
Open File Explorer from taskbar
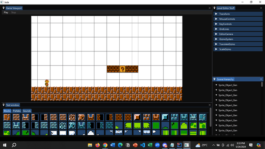pyautogui.click(x=90, y=145)
